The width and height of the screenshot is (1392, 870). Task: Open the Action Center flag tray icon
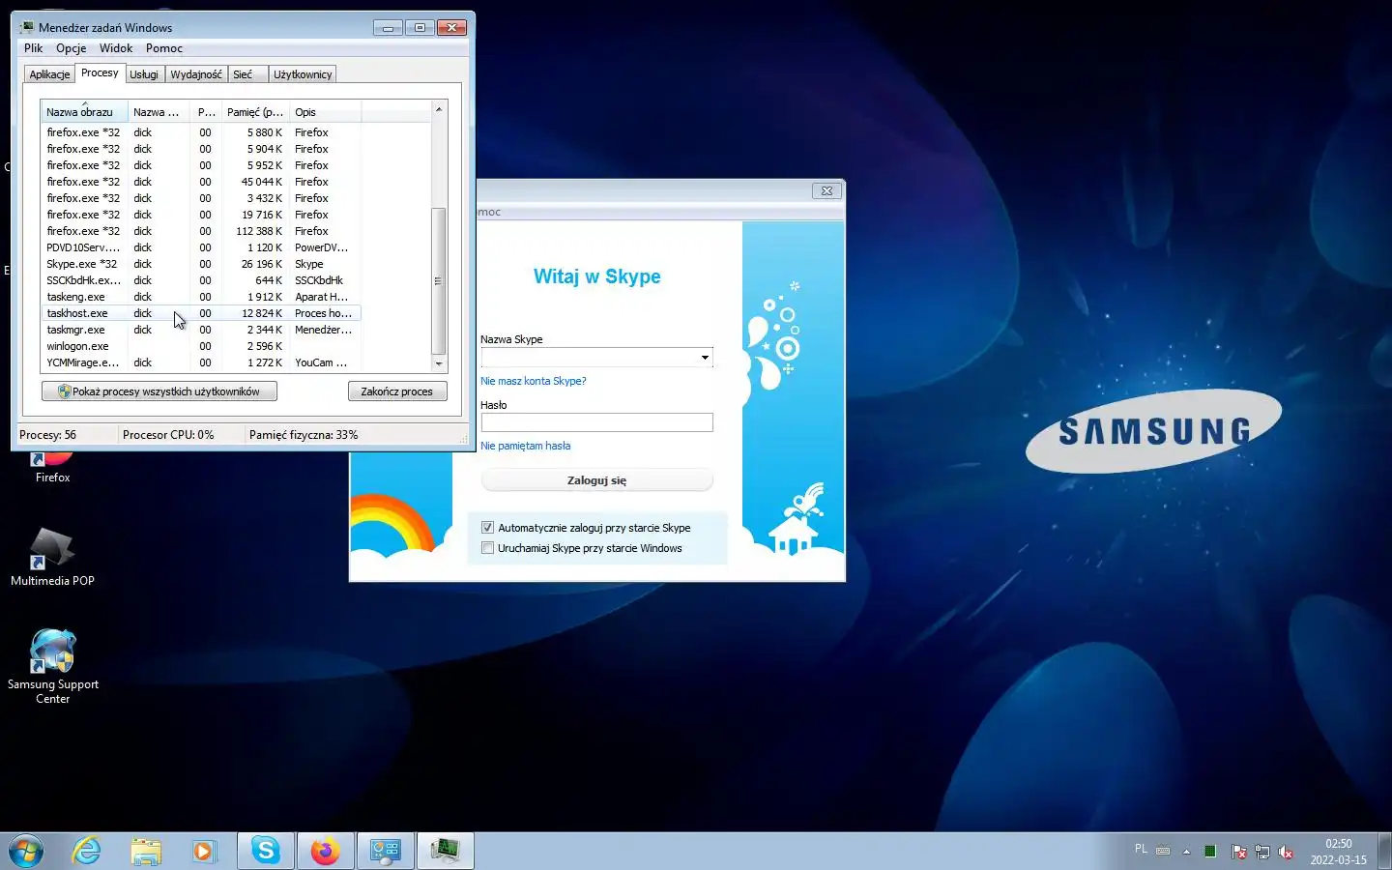1238,852
